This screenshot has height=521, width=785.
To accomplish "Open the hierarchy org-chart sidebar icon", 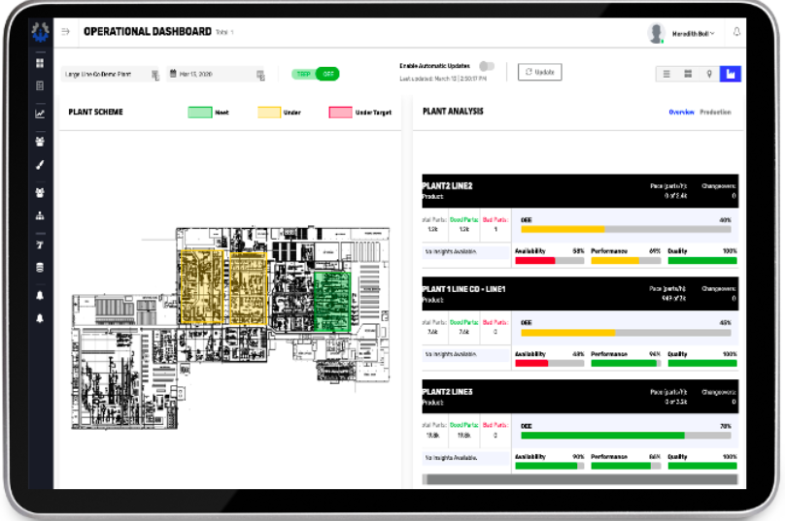I will (40, 216).
